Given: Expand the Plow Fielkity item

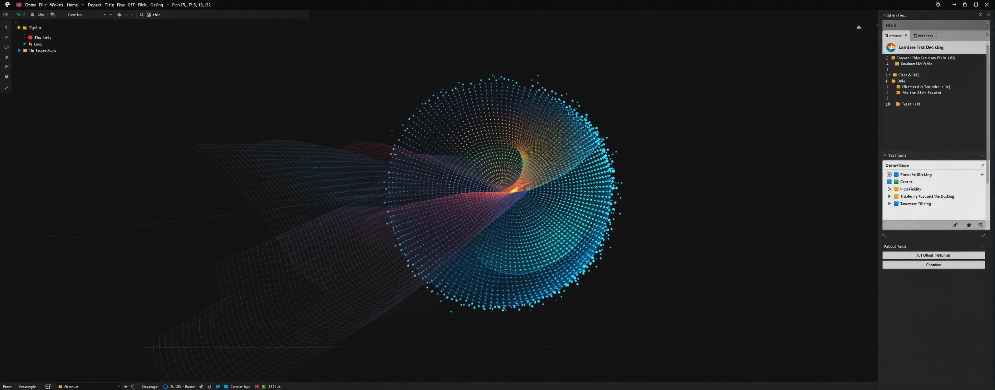Looking at the screenshot, I should (x=889, y=189).
